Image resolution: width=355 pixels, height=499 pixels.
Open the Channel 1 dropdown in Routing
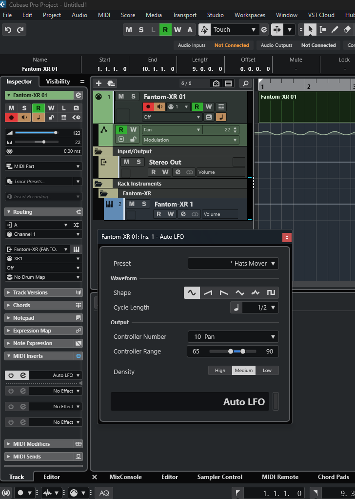pyautogui.click(x=43, y=234)
